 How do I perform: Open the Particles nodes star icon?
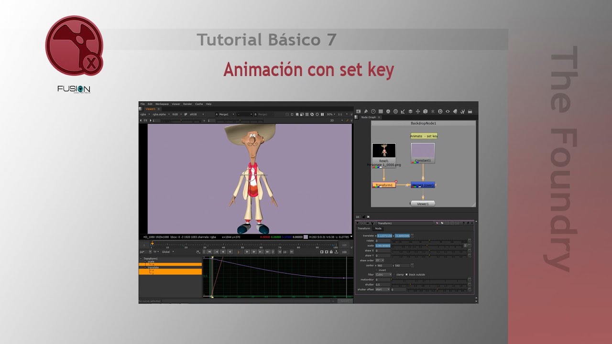click(x=433, y=111)
